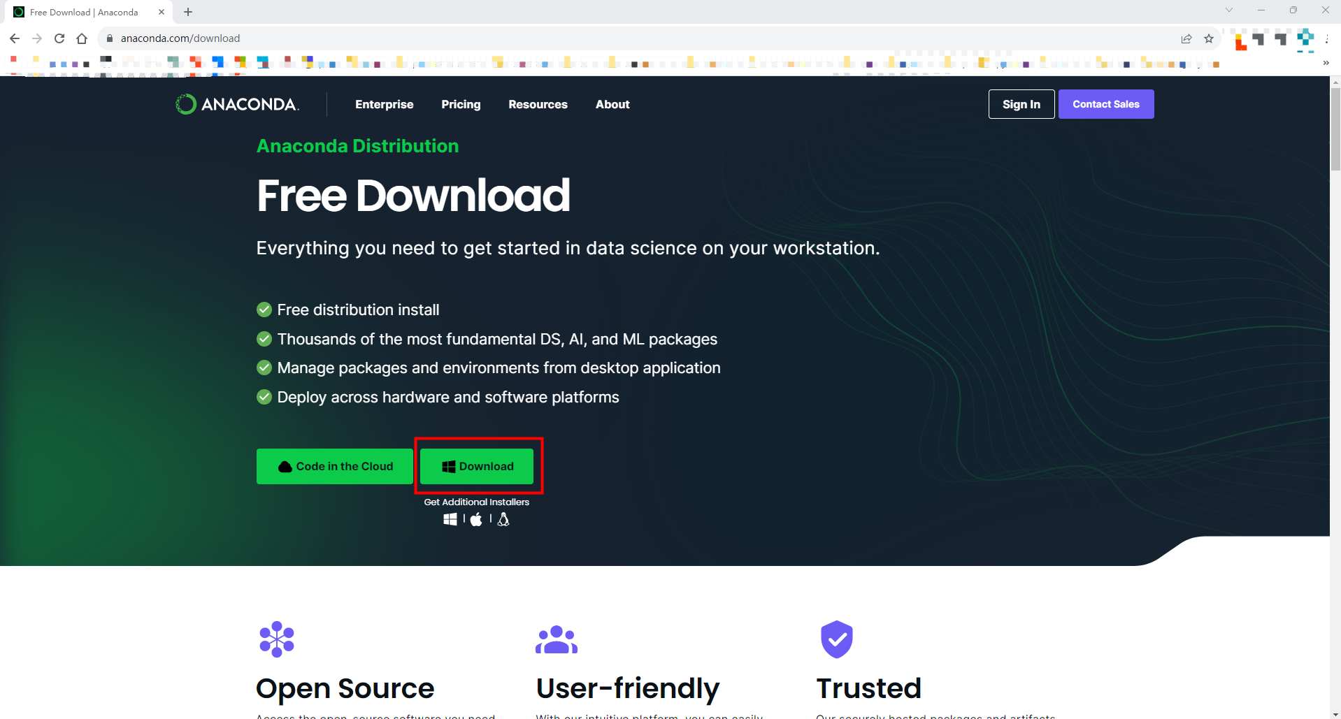The width and height of the screenshot is (1341, 719).
Task: Click the User-friendly heading
Action: point(627,688)
